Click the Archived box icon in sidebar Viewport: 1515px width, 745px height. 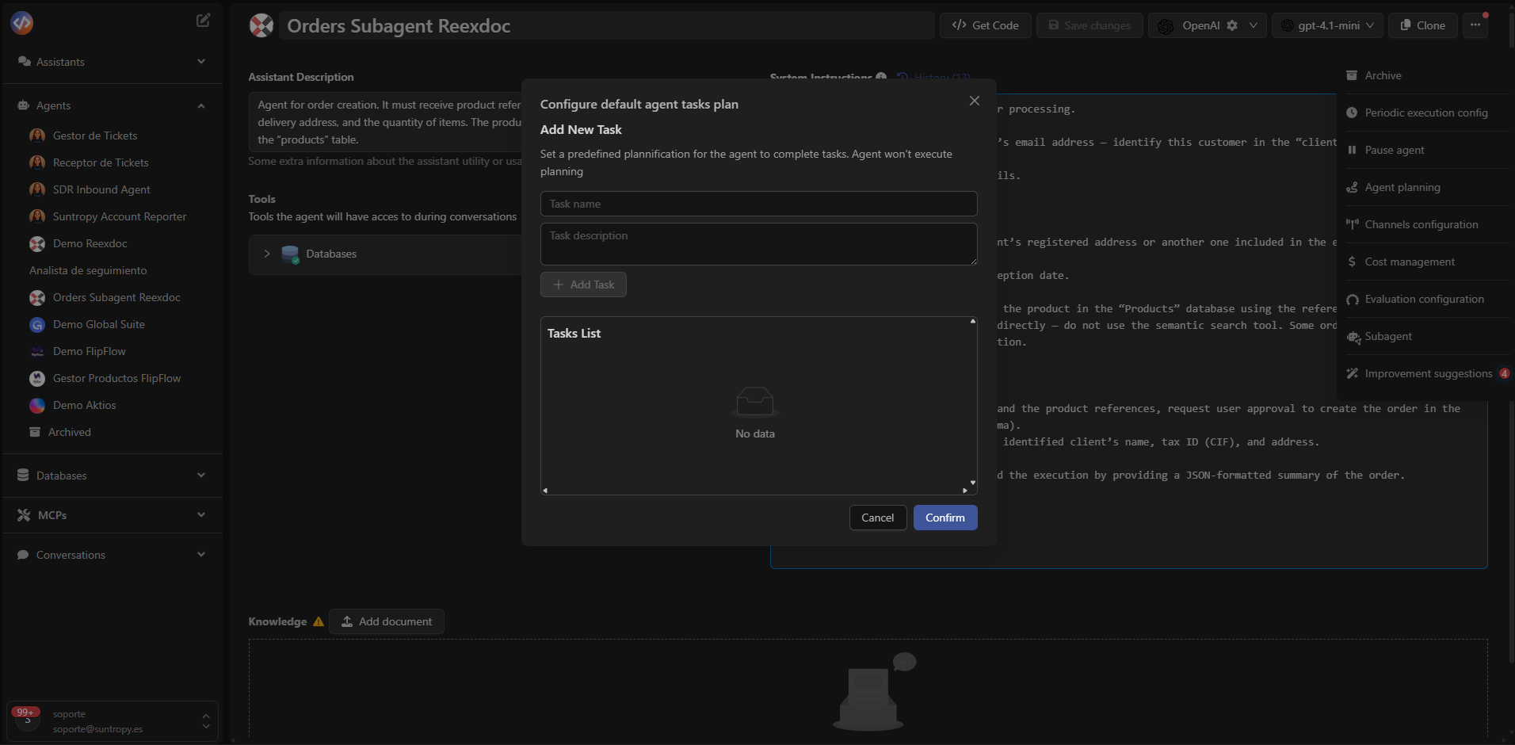coord(35,432)
